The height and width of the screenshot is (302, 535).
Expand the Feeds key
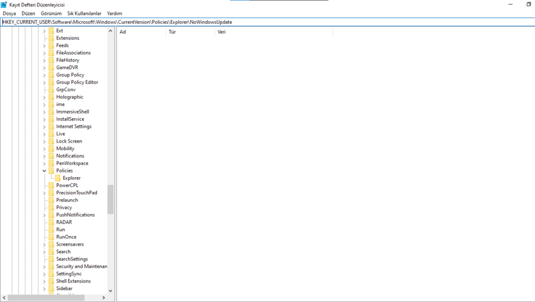[45, 45]
